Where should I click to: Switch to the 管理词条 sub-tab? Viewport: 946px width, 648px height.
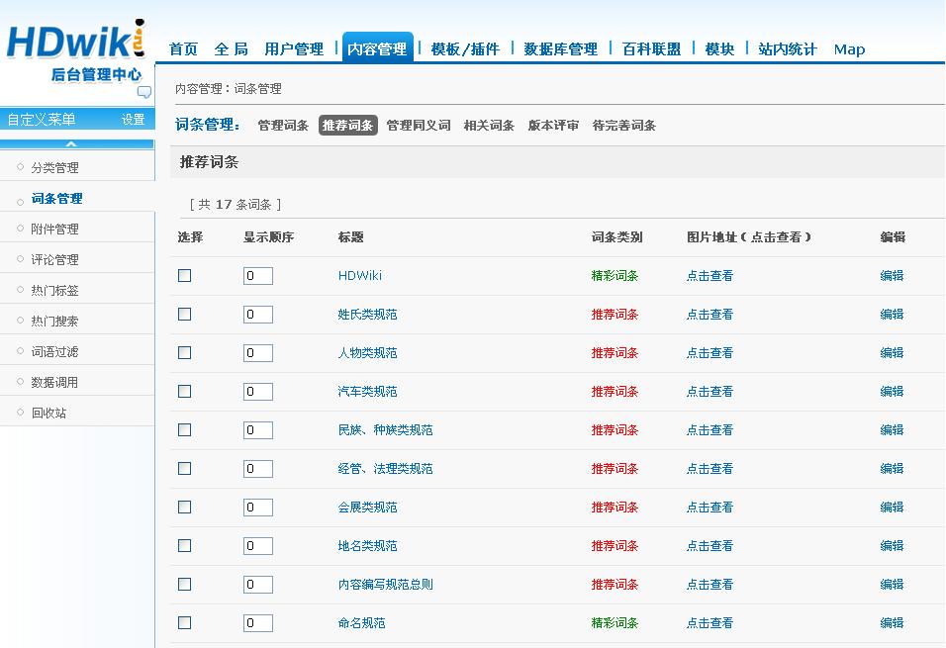coord(283,125)
